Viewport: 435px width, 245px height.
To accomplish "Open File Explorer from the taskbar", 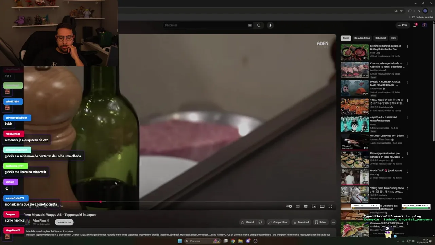I will [x=240, y=241].
